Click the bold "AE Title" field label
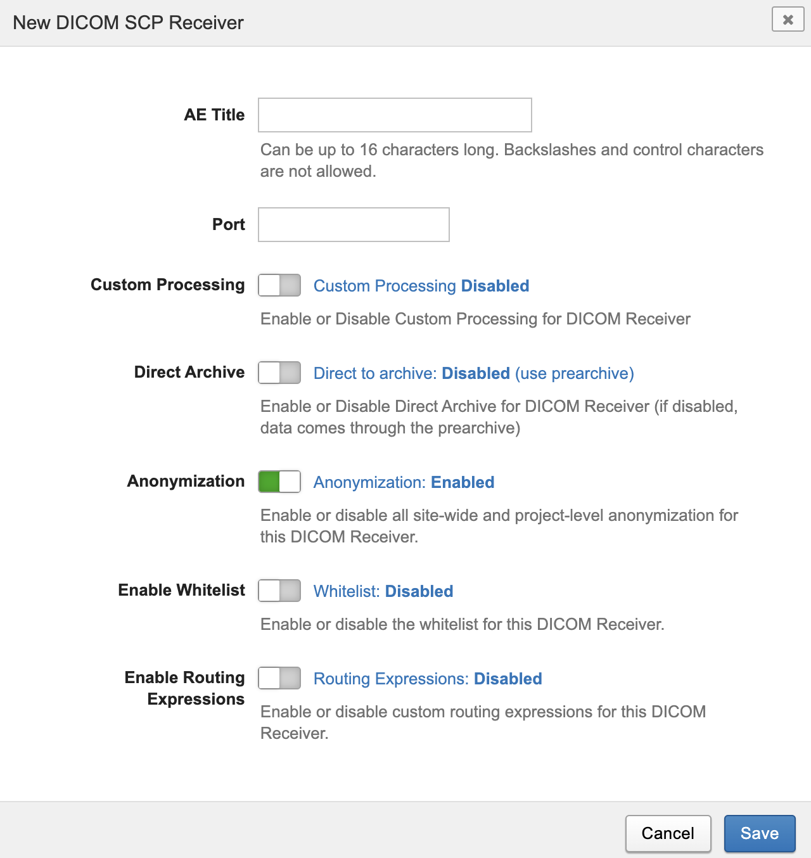This screenshot has height=858, width=811. [214, 115]
